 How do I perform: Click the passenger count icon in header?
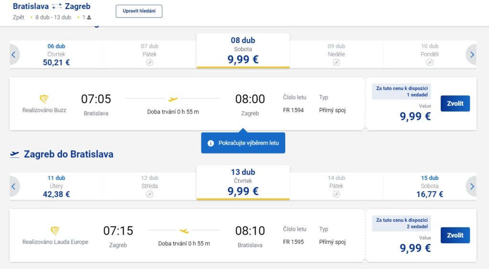point(89,18)
